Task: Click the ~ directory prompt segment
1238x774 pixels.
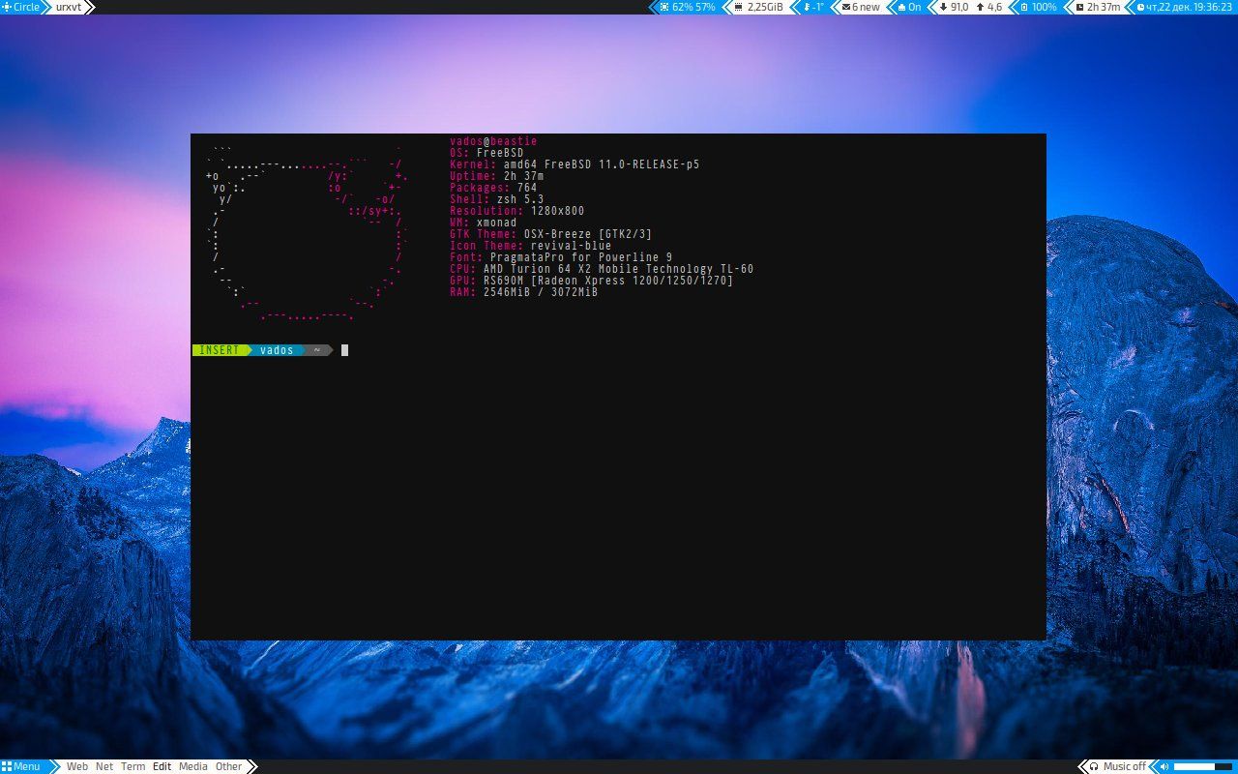Action: 316,350
